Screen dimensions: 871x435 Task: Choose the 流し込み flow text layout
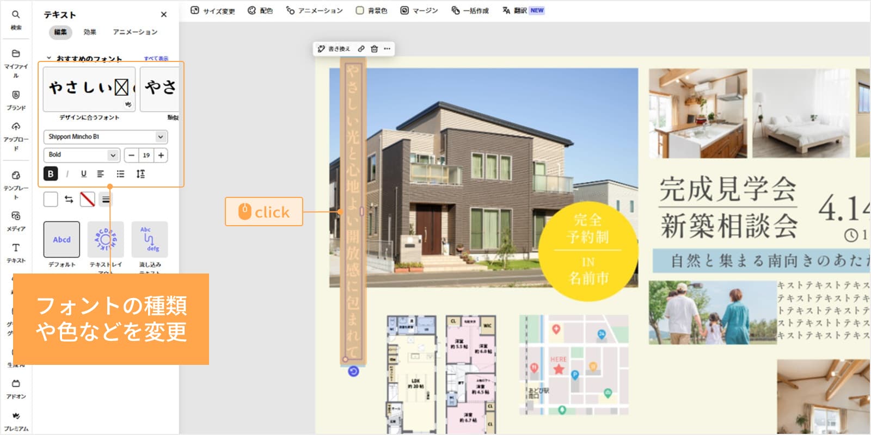tap(150, 239)
